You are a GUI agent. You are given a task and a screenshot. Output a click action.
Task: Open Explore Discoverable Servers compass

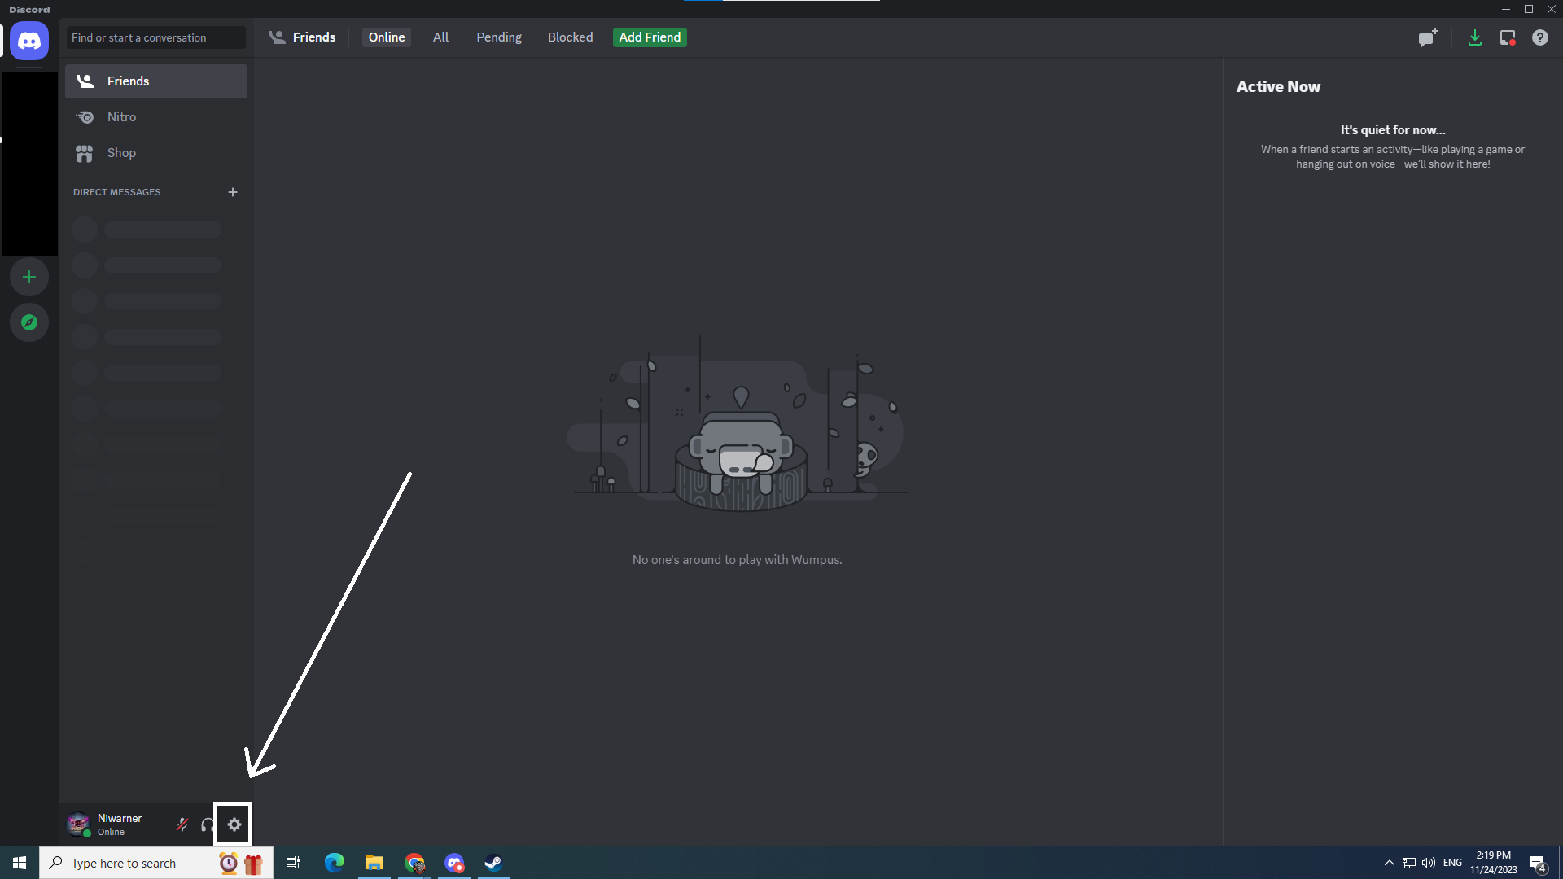tap(29, 322)
